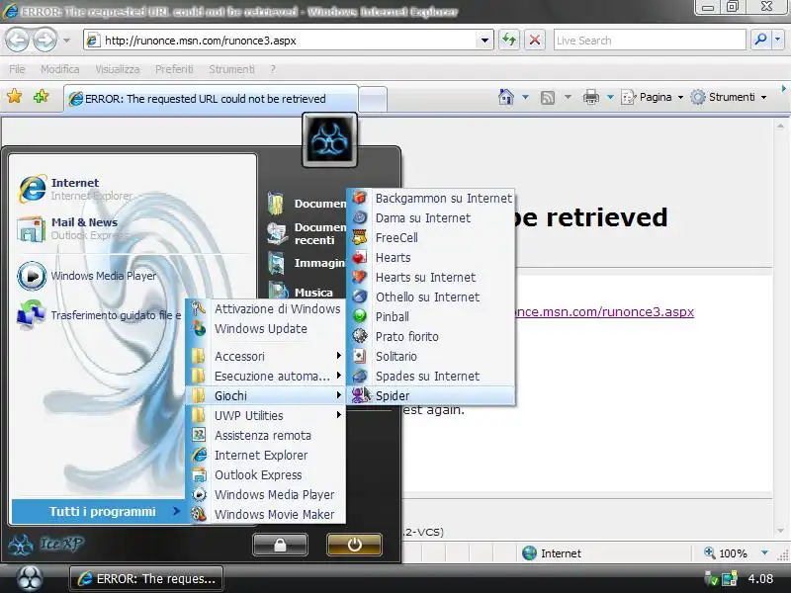Open Pinball game

pos(430,316)
